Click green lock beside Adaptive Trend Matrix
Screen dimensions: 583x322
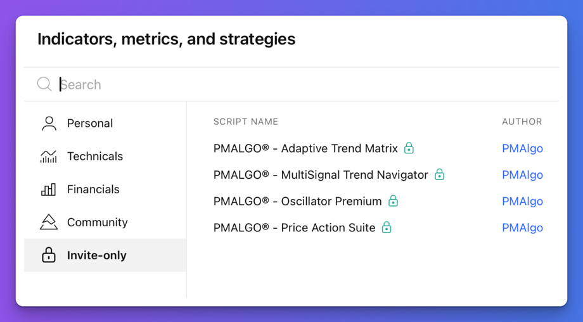(x=409, y=148)
